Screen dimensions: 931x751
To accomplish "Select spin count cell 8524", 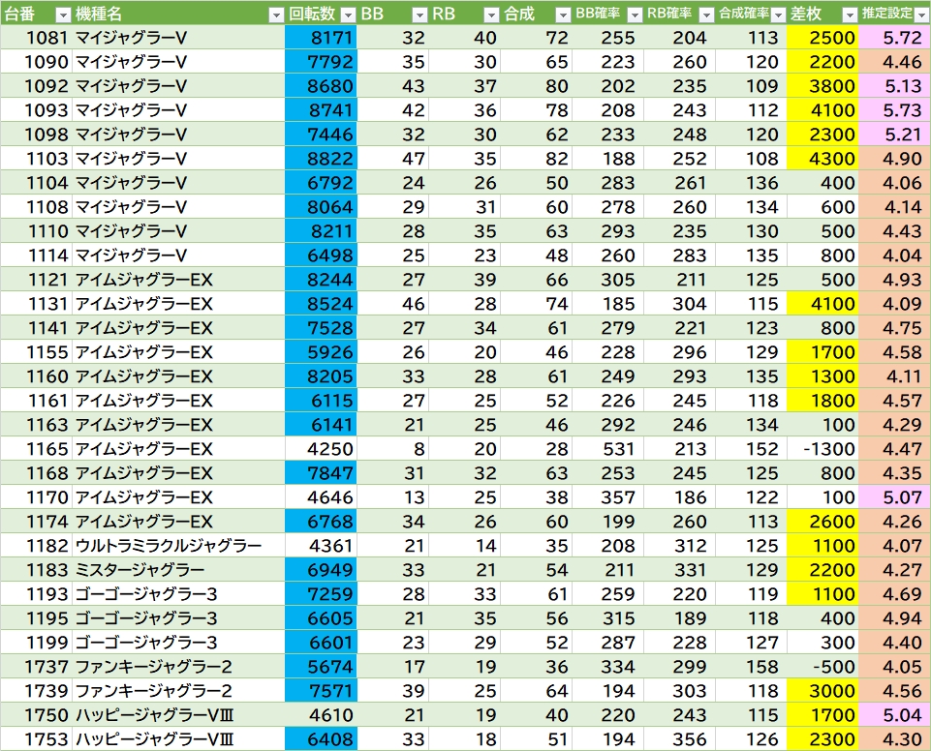I will click(321, 304).
